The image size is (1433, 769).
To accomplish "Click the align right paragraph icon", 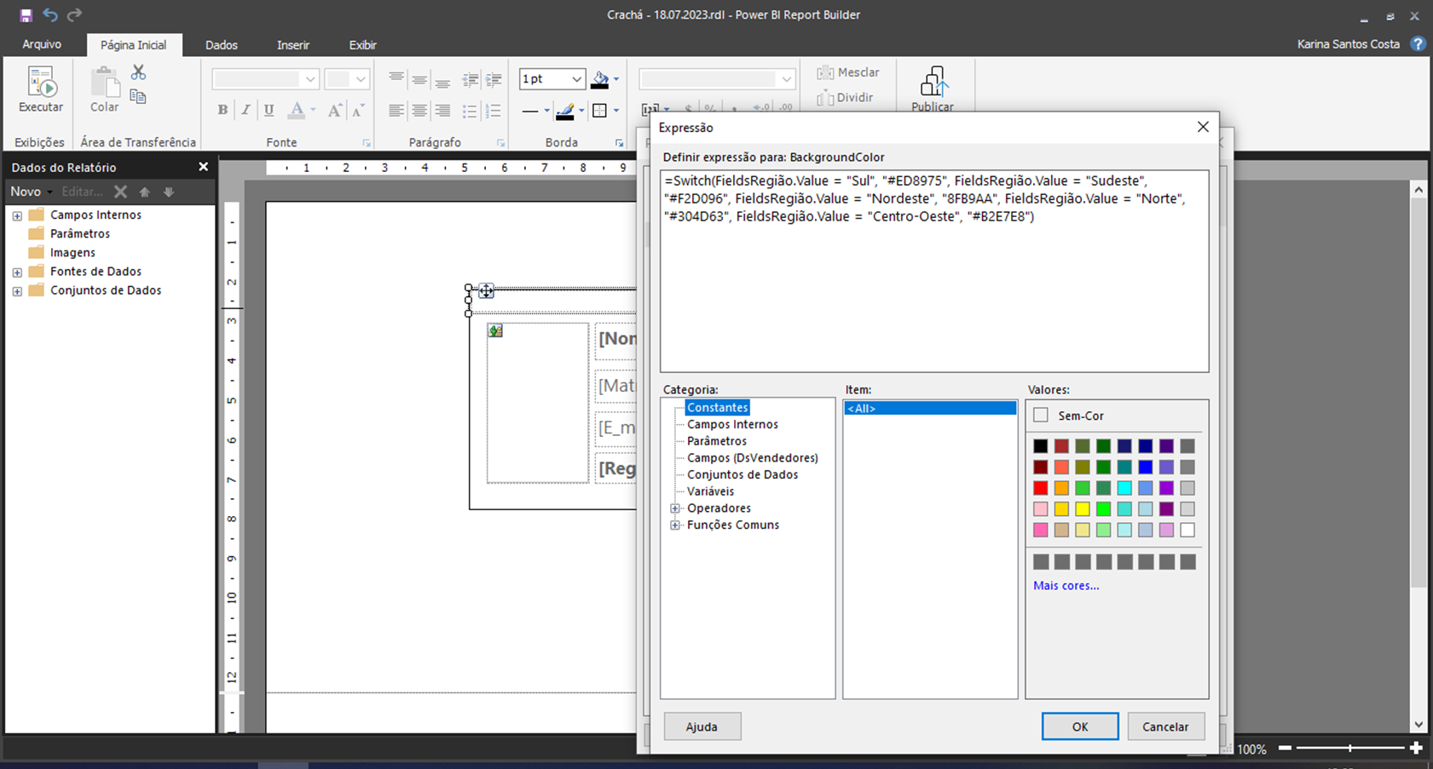I will (442, 111).
